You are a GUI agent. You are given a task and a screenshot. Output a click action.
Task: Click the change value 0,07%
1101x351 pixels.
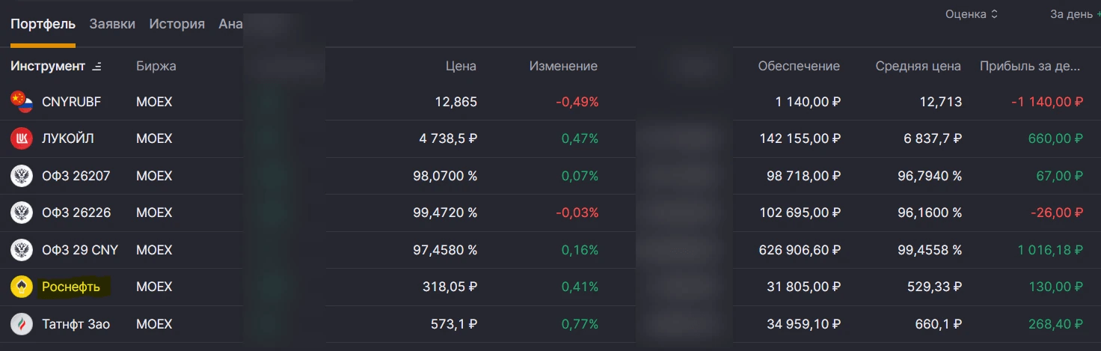[x=580, y=176]
